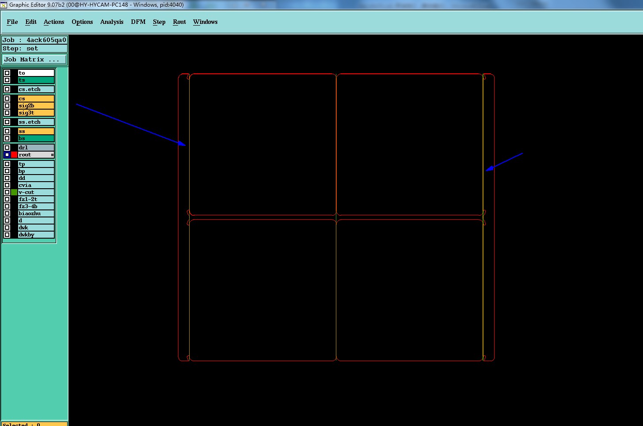Open the Step menu
The height and width of the screenshot is (426, 643).
coord(159,22)
